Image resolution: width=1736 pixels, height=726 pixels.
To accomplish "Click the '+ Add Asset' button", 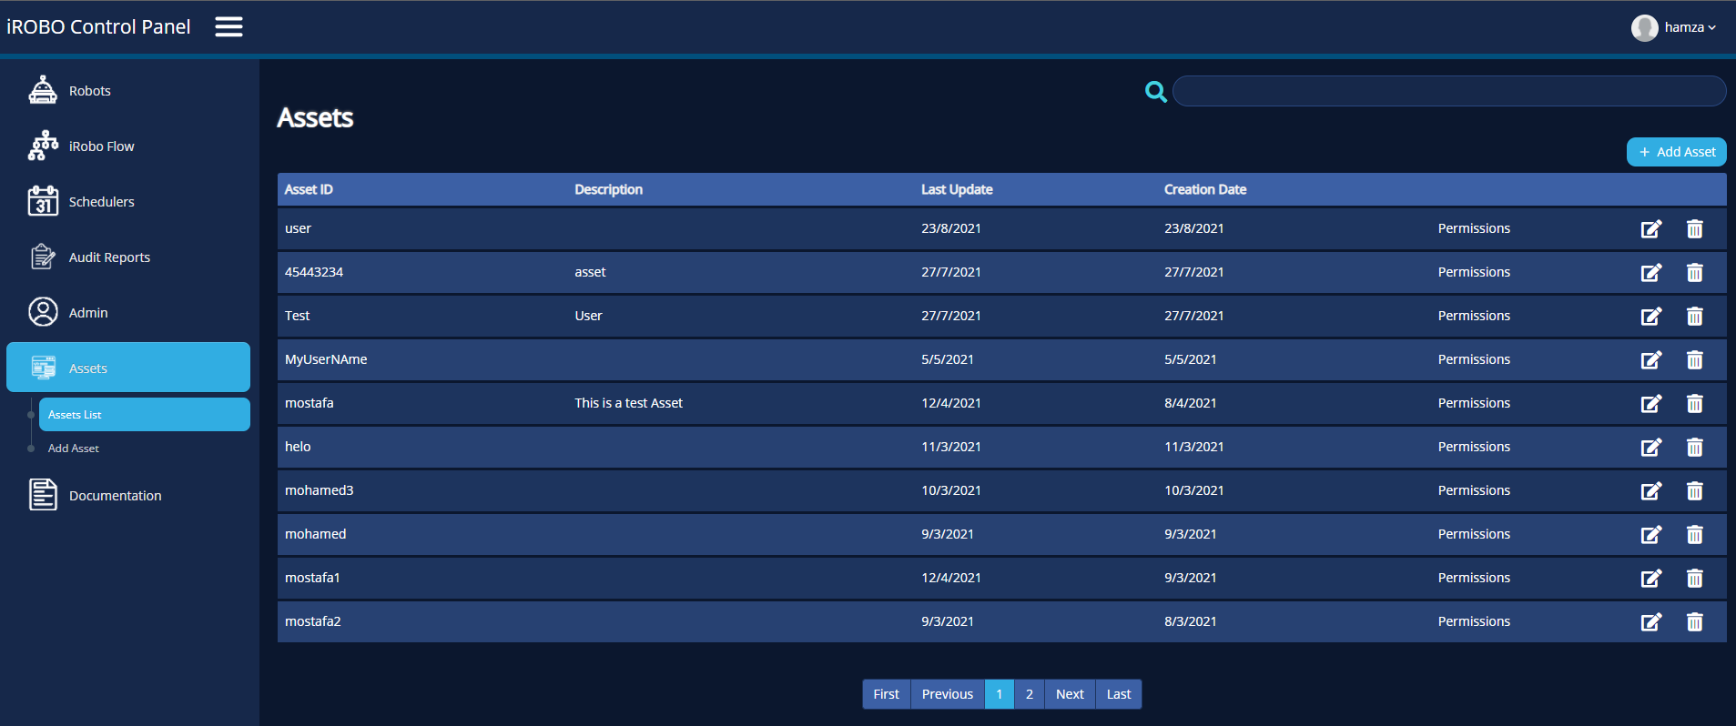I will (1676, 152).
